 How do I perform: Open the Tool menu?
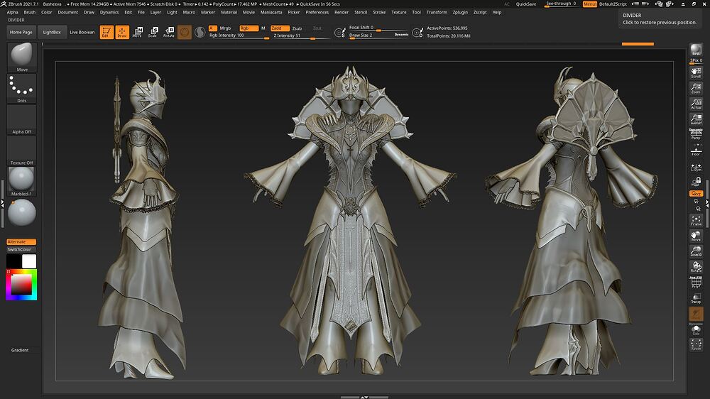(x=417, y=12)
